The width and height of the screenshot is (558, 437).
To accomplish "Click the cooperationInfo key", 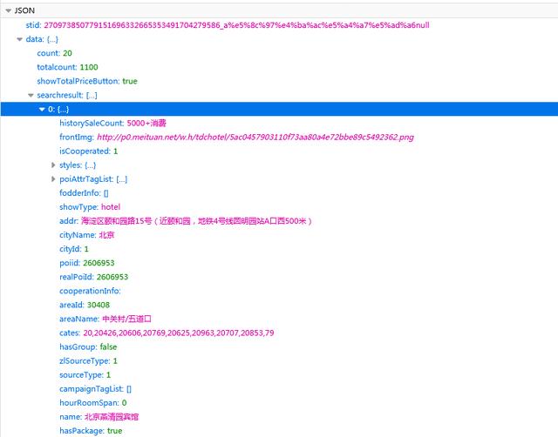I will point(90,291).
